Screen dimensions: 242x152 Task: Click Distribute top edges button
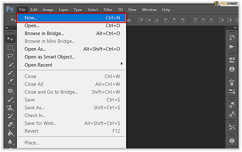click(195, 20)
